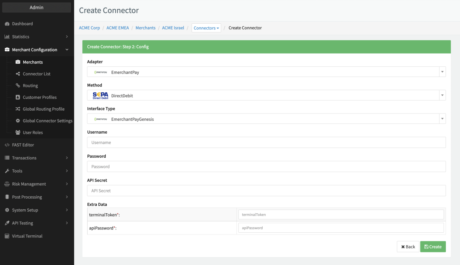The image size is (460, 265).
Task: Click the Routing link icon
Action: click(x=18, y=86)
